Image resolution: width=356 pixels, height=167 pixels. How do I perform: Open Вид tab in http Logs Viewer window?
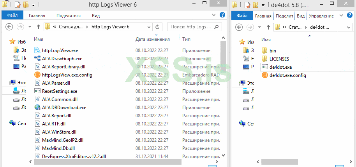(x=96, y=16)
